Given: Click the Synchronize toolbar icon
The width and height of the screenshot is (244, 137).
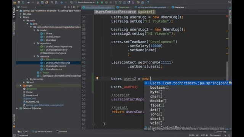Looking at the screenshot, I should (x=23, y=2).
